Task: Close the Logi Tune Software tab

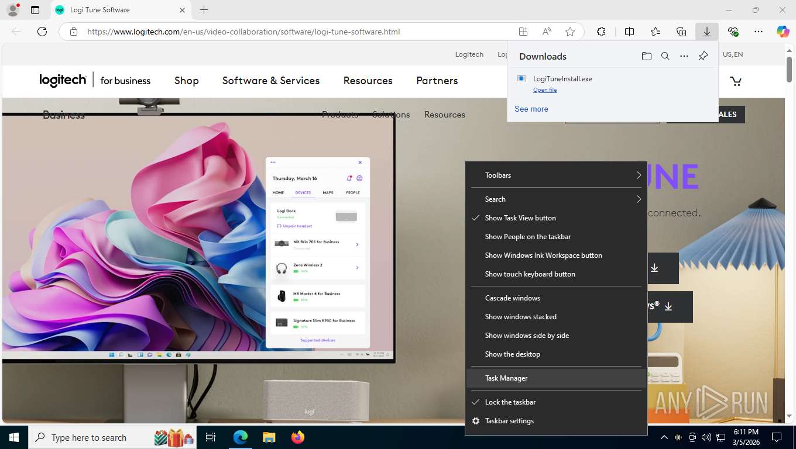Action: click(x=182, y=10)
